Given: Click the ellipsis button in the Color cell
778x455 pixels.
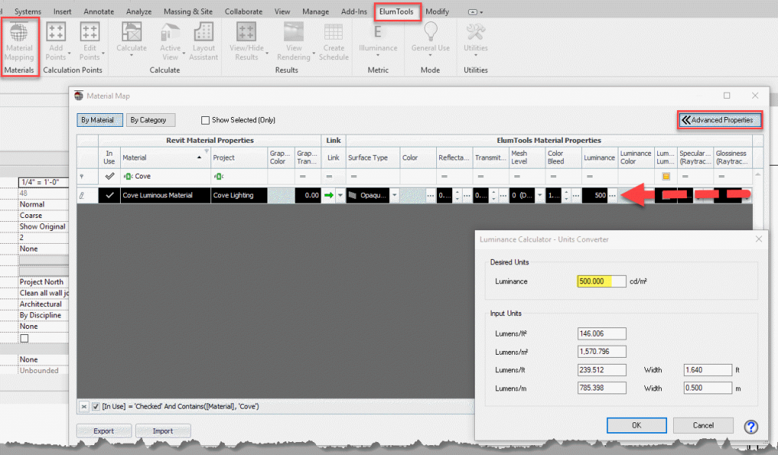Looking at the screenshot, I should click(x=430, y=195).
